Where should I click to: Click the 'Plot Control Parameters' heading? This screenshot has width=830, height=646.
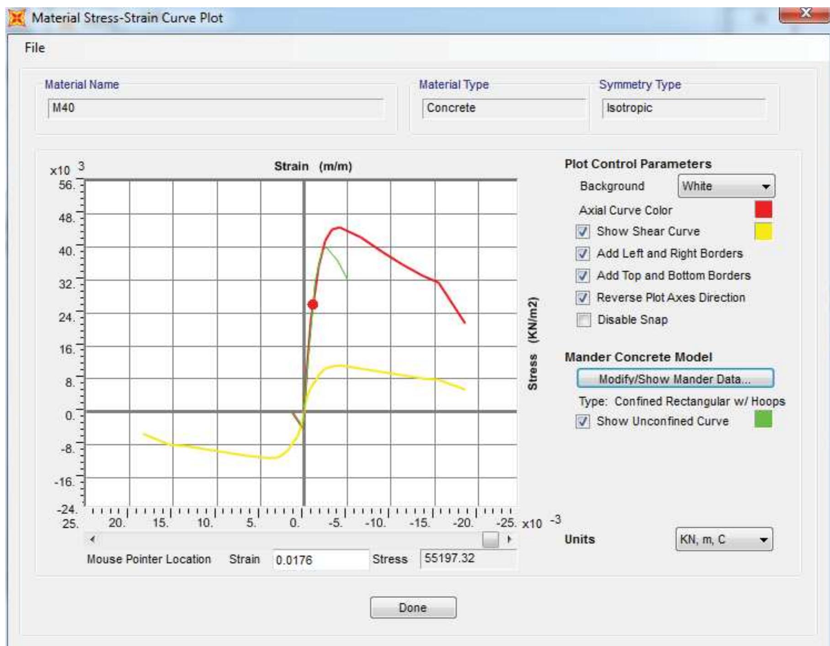click(638, 164)
